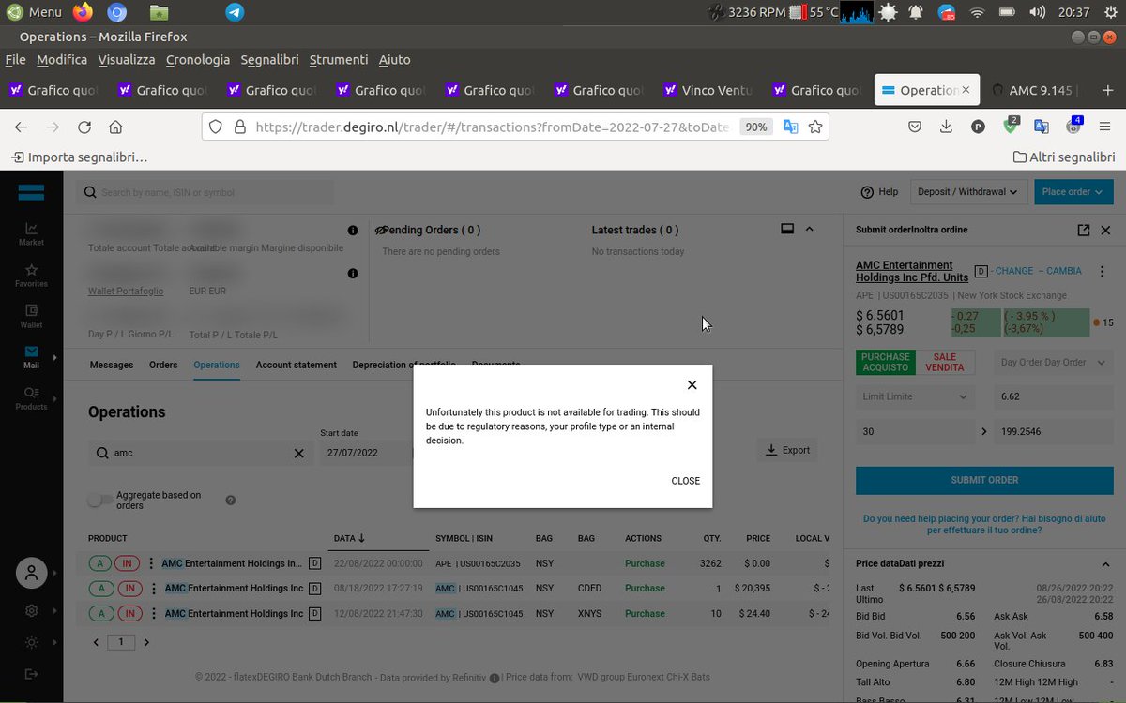Click the Start date field 27/07/2022
The width and height of the screenshot is (1126, 703).
tap(366, 453)
